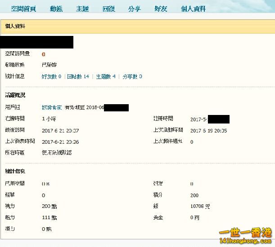
Task: Click the 個人資料 section header bar
Action: (137, 27)
